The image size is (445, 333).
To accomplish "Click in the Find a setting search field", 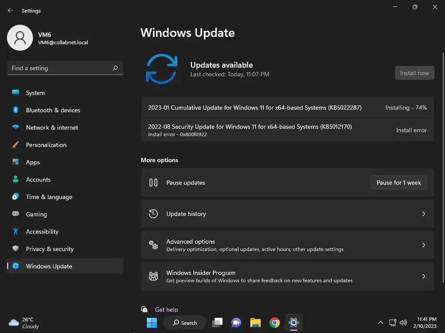I will [x=65, y=68].
